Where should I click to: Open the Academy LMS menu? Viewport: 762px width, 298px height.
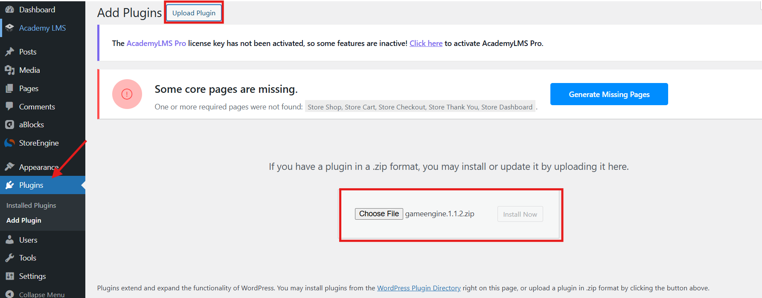tap(43, 28)
